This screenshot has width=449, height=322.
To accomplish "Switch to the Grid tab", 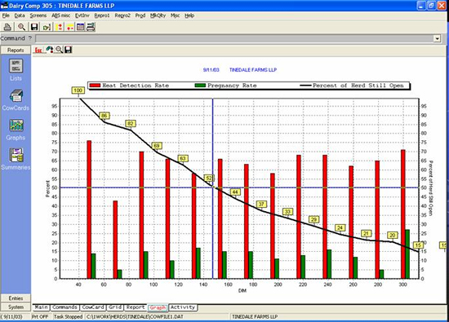I will coord(115,307).
